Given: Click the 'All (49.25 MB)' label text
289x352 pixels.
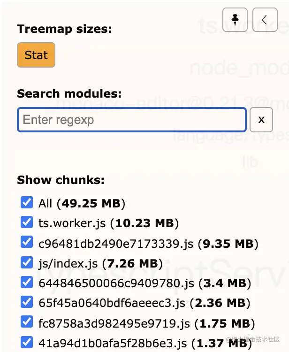Looking at the screenshot, I should 82,203.
